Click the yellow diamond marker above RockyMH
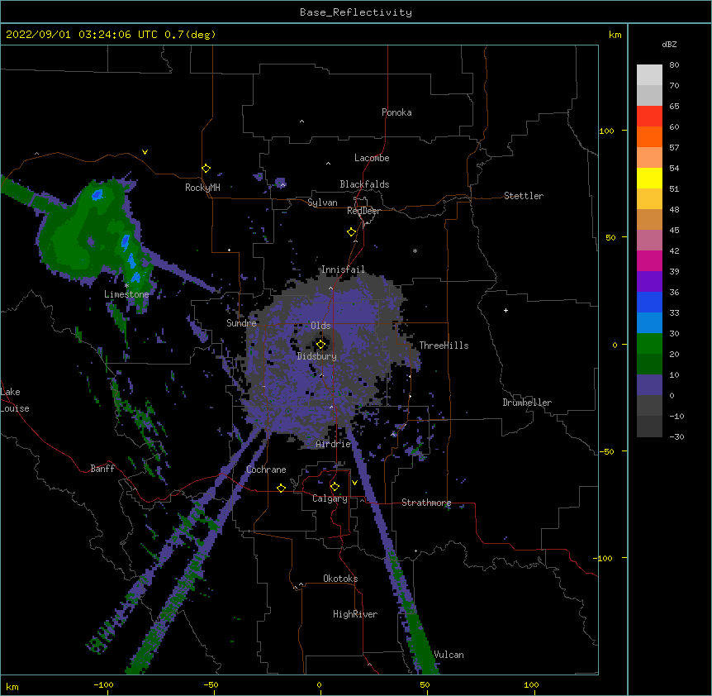 [206, 169]
